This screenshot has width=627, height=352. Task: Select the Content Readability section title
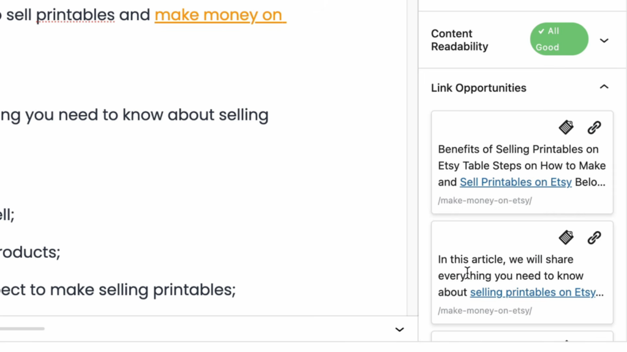[459, 40]
